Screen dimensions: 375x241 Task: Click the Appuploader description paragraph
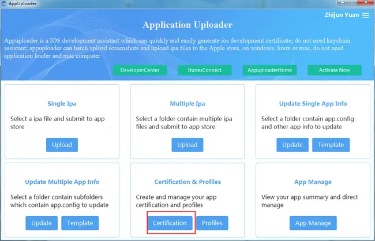pyautogui.click(x=177, y=48)
